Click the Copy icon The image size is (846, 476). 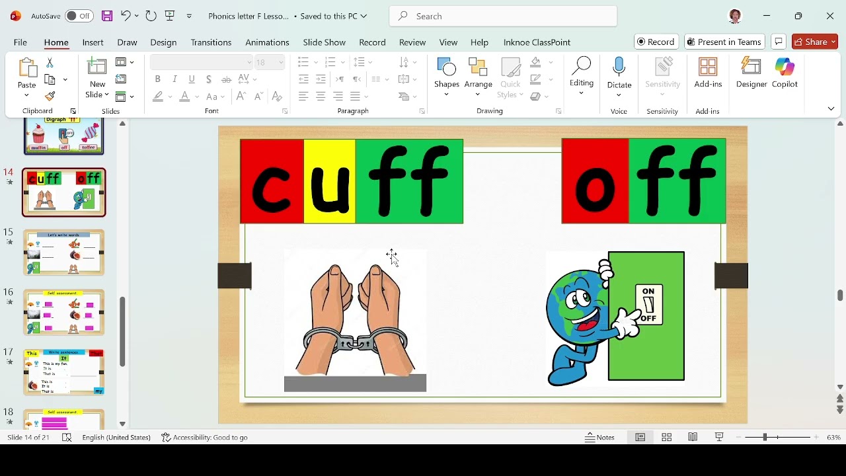tap(50, 79)
